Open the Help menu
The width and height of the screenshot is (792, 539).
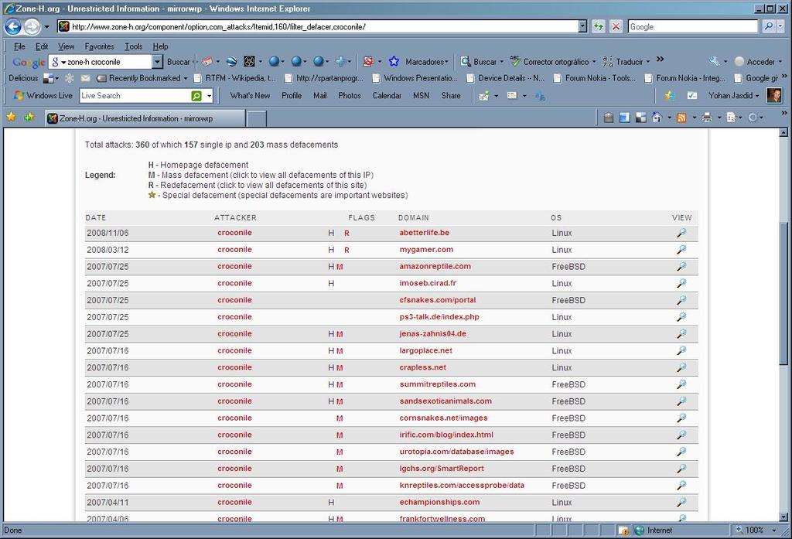click(161, 46)
